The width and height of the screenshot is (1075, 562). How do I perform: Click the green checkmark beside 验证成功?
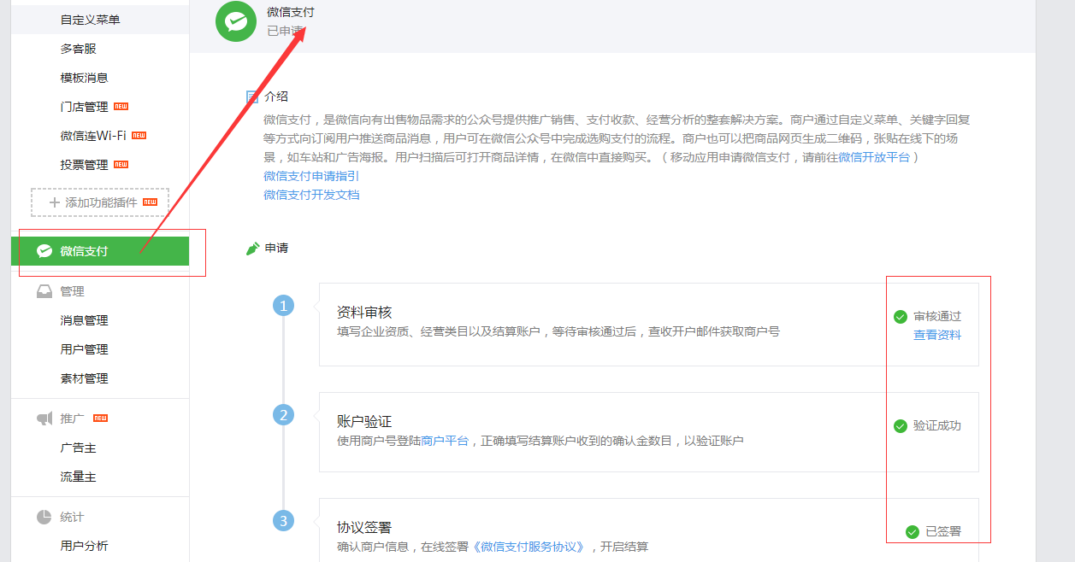coord(900,426)
